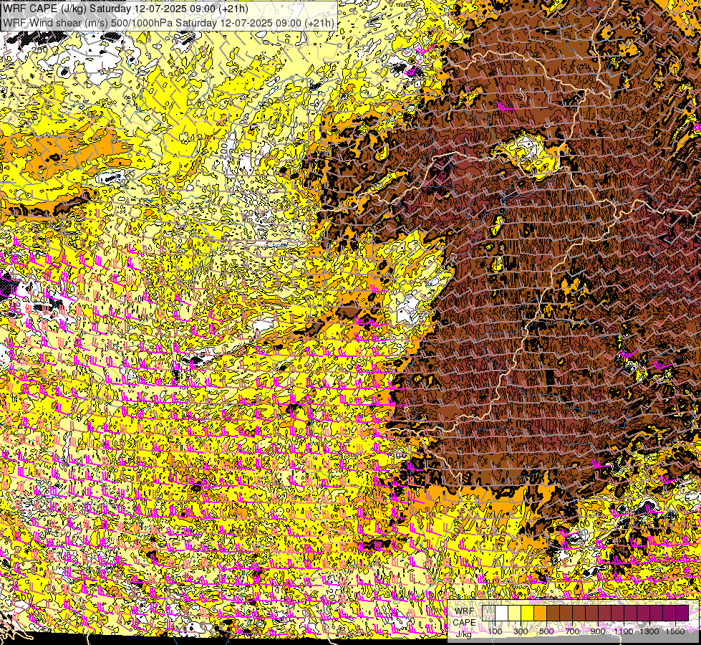This screenshot has width=701, height=645.
Task: Click the '500' legend tick label
Action: (x=546, y=631)
